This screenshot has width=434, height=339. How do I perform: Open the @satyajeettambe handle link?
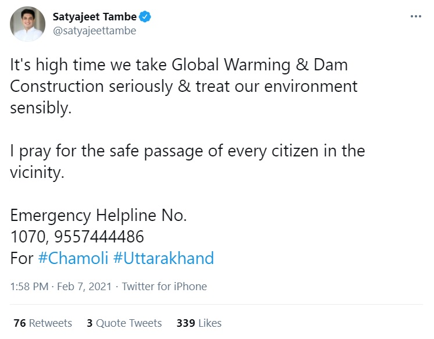[94, 31]
